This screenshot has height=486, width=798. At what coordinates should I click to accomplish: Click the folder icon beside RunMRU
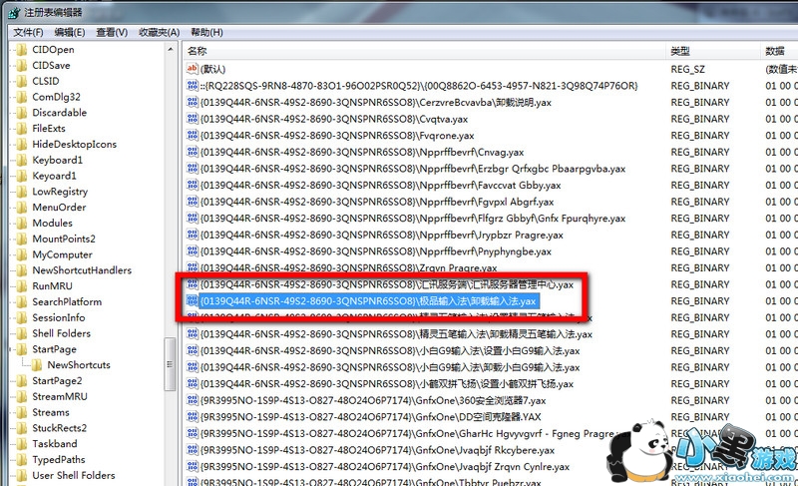pos(21,286)
